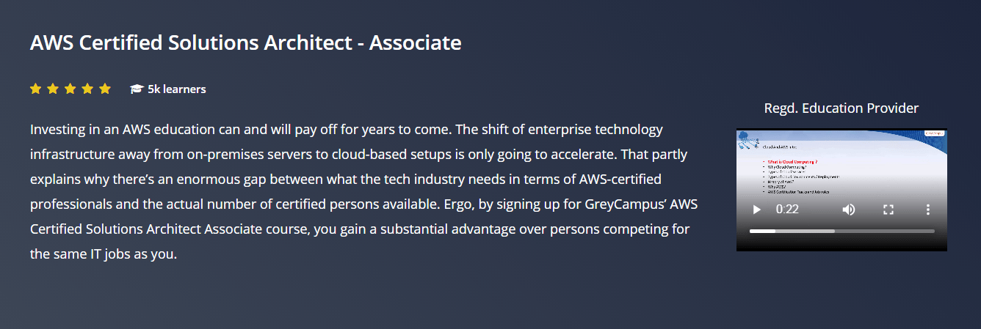Screen dimensions: 981x329
Task: Click the fourth rating star
Action: coord(87,89)
